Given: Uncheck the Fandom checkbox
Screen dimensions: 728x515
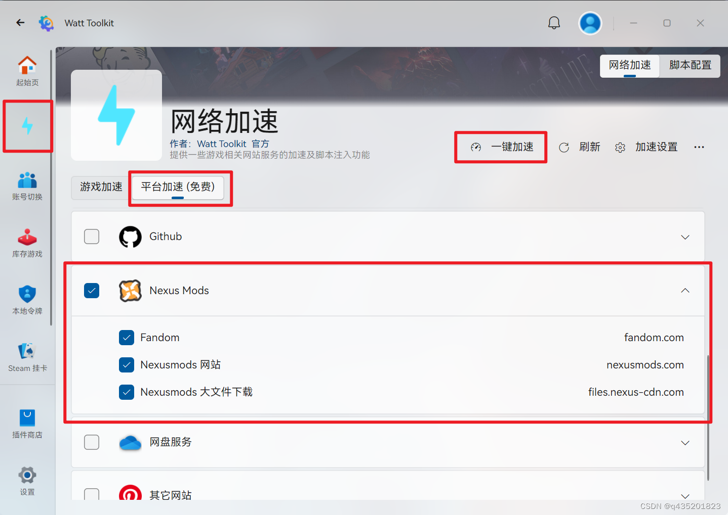Looking at the screenshot, I should (127, 338).
